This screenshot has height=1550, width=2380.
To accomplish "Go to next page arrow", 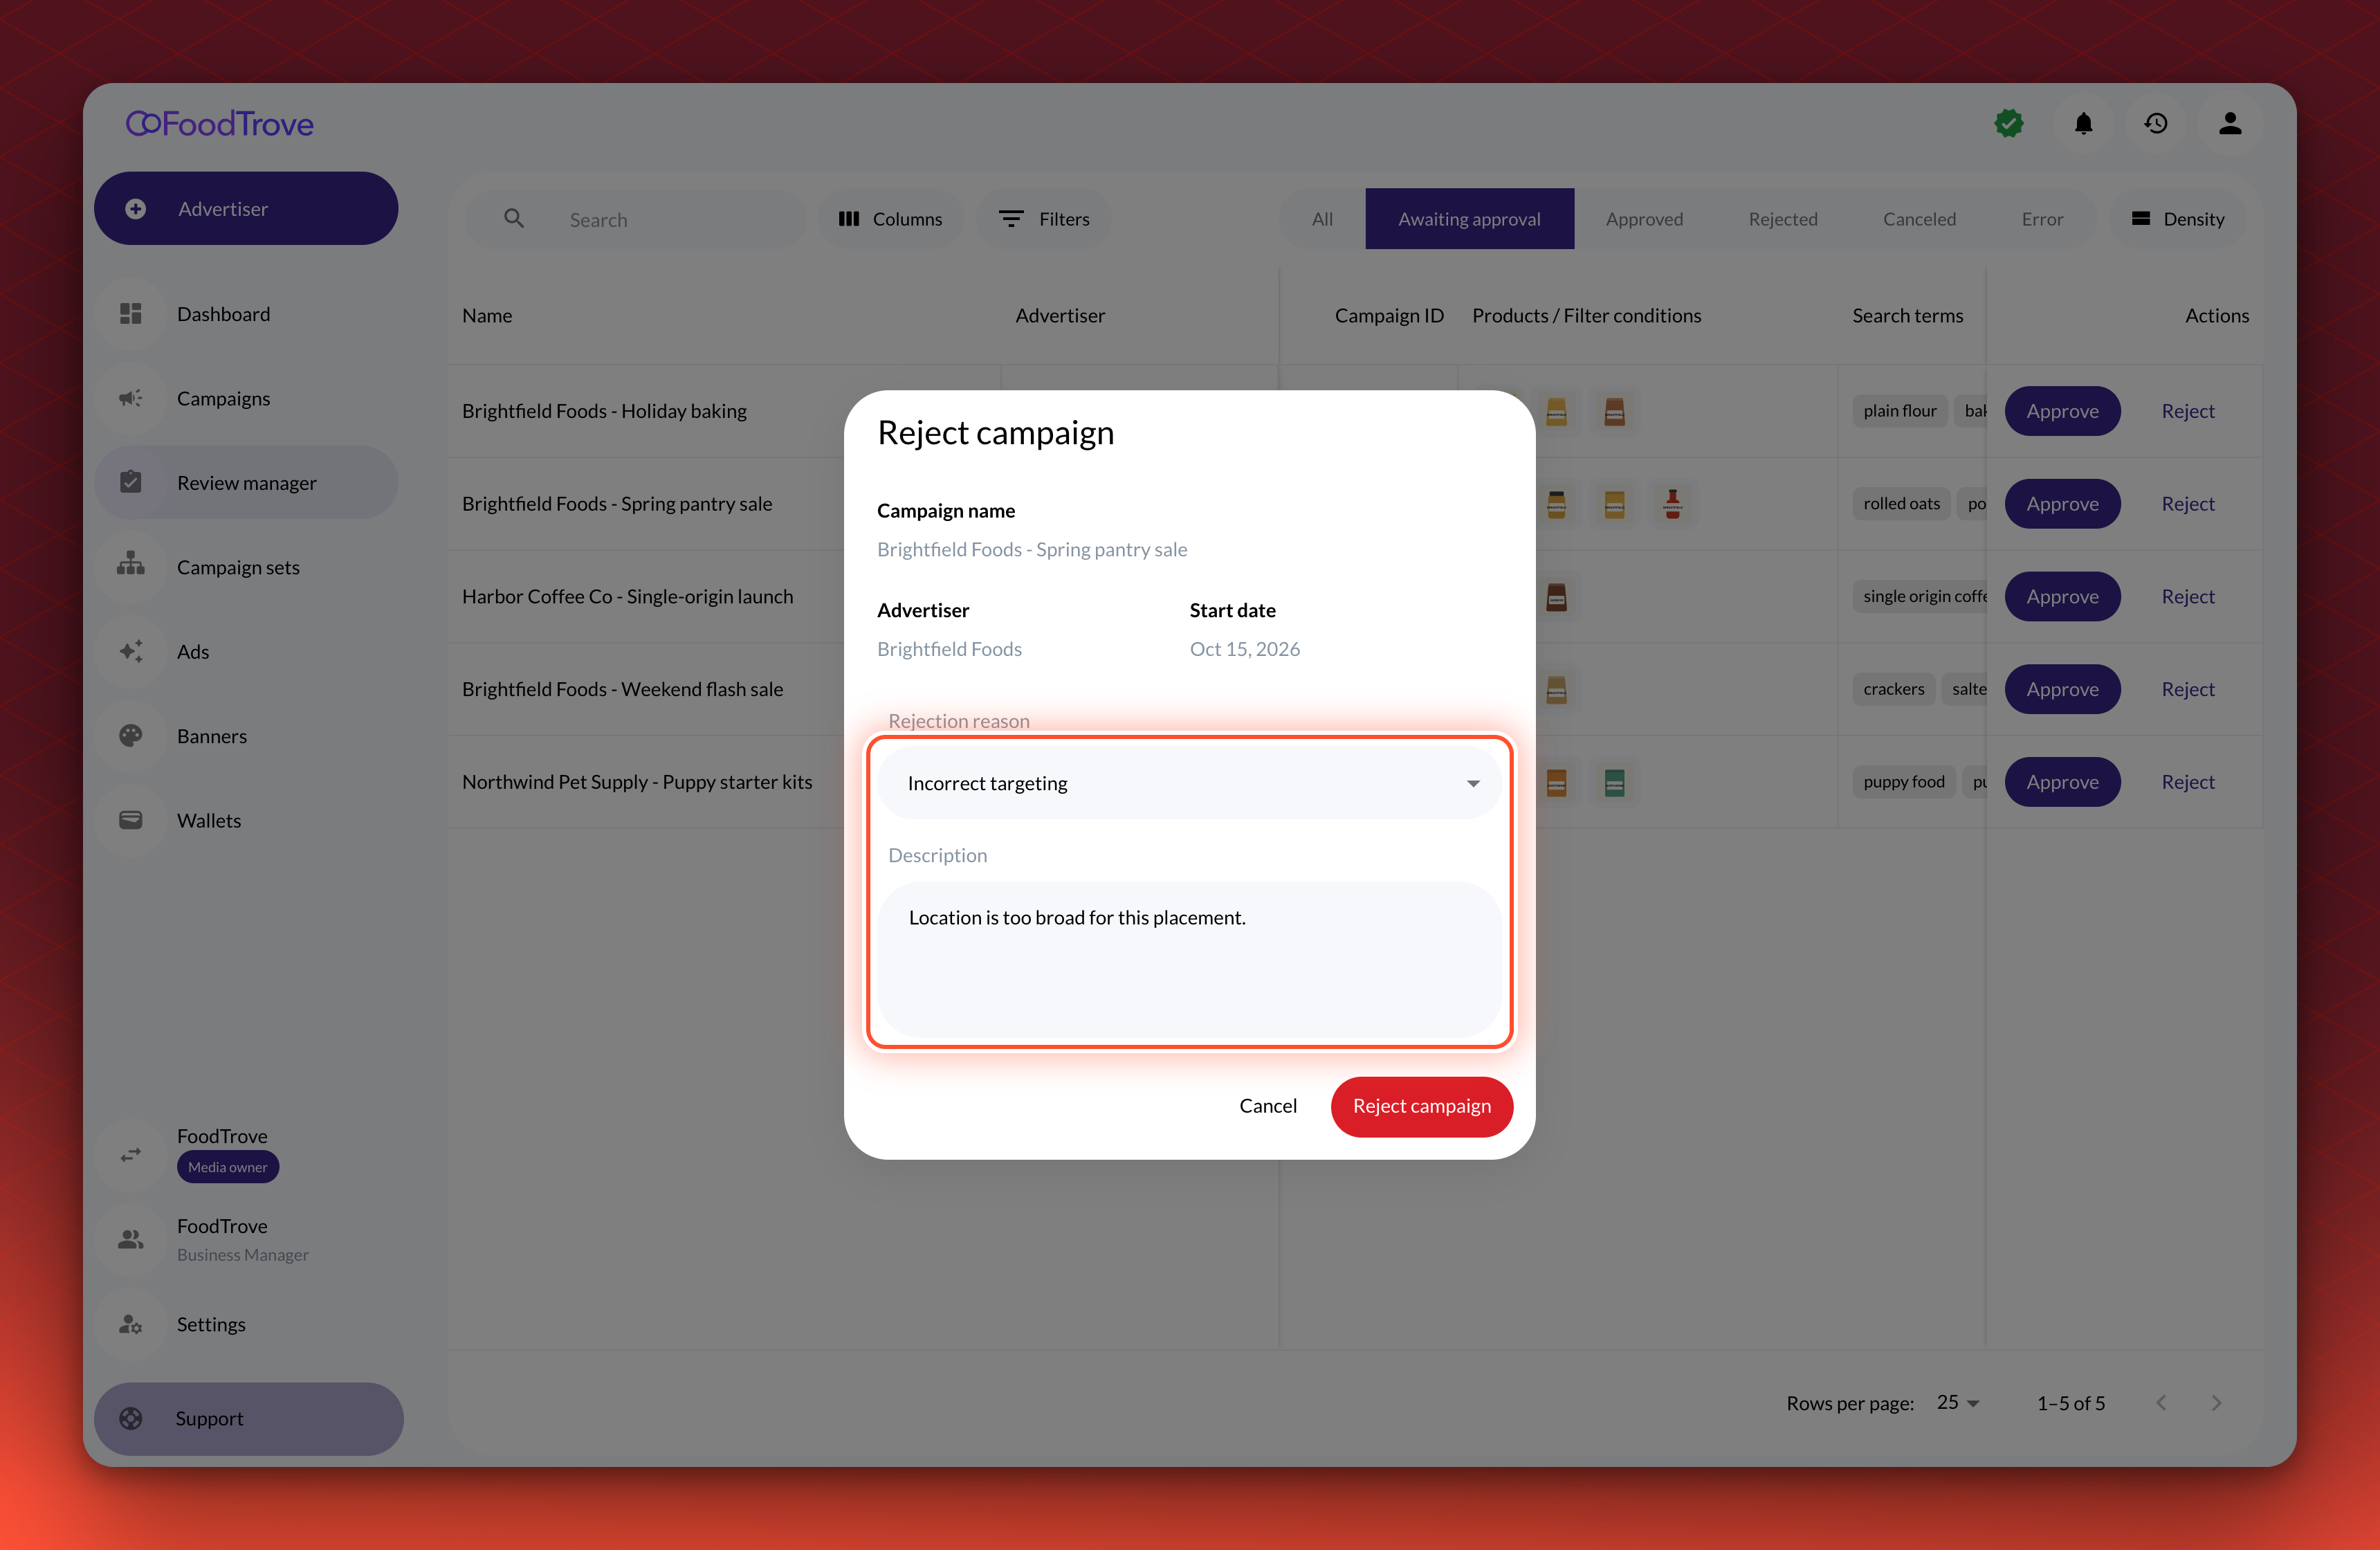I will coord(2216,1402).
